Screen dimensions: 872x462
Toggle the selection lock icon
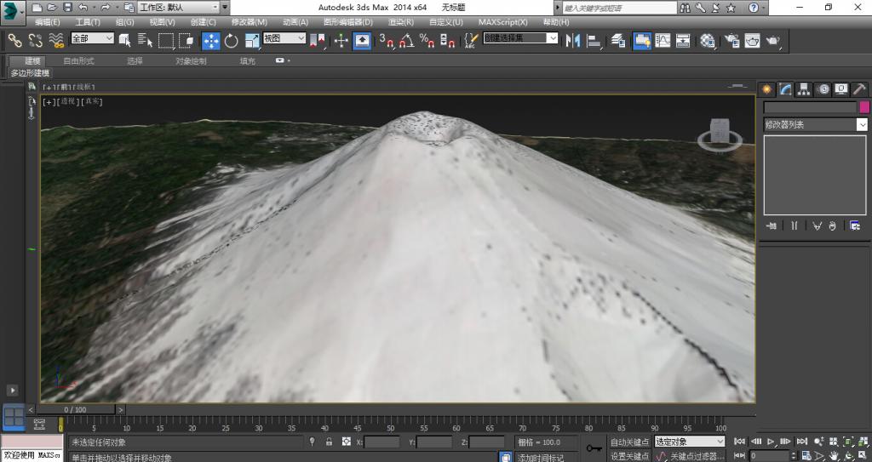click(329, 442)
